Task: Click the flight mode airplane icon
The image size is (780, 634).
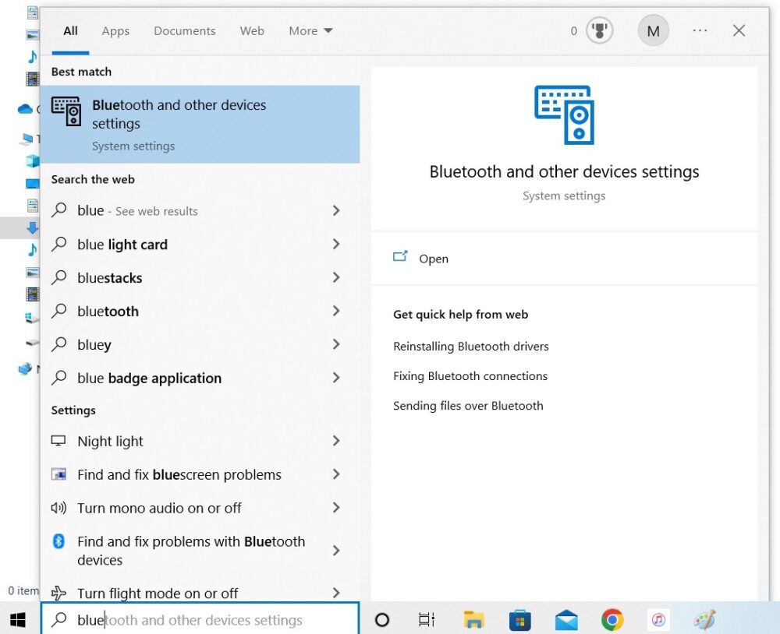Action: [x=58, y=593]
